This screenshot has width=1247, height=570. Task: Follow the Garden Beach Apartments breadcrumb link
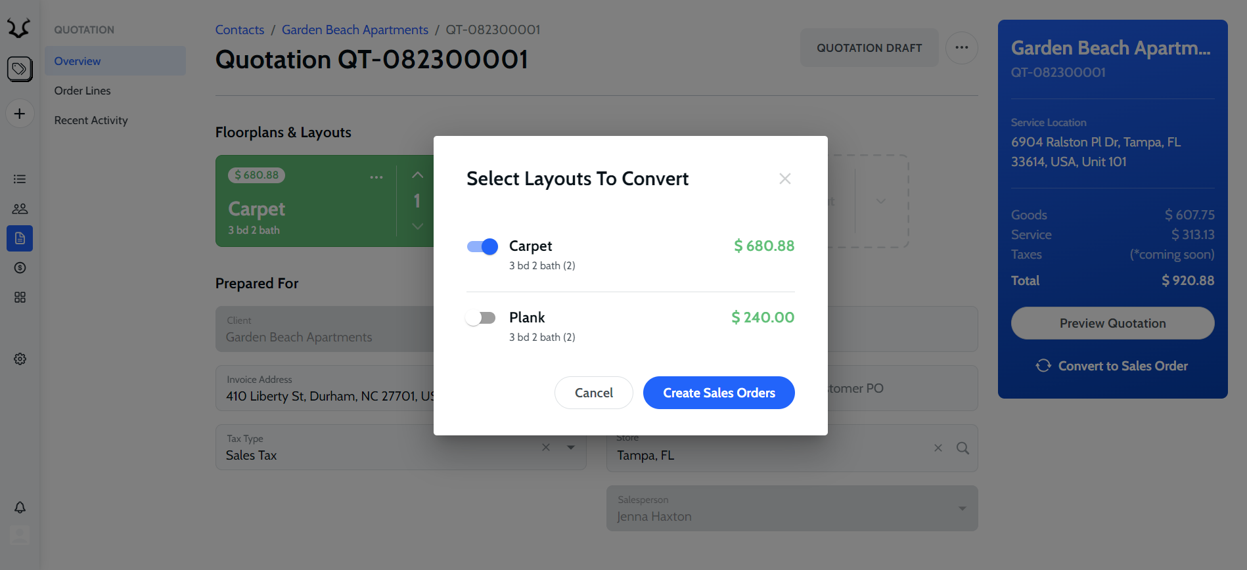tap(355, 30)
